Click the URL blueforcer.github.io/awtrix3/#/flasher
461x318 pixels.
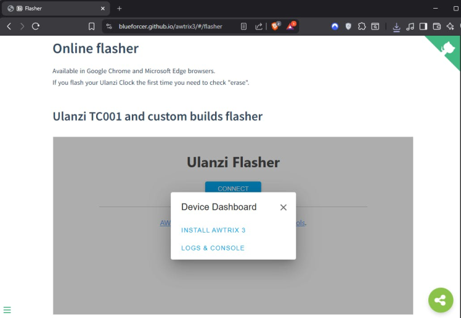click(x=171, y=26)
